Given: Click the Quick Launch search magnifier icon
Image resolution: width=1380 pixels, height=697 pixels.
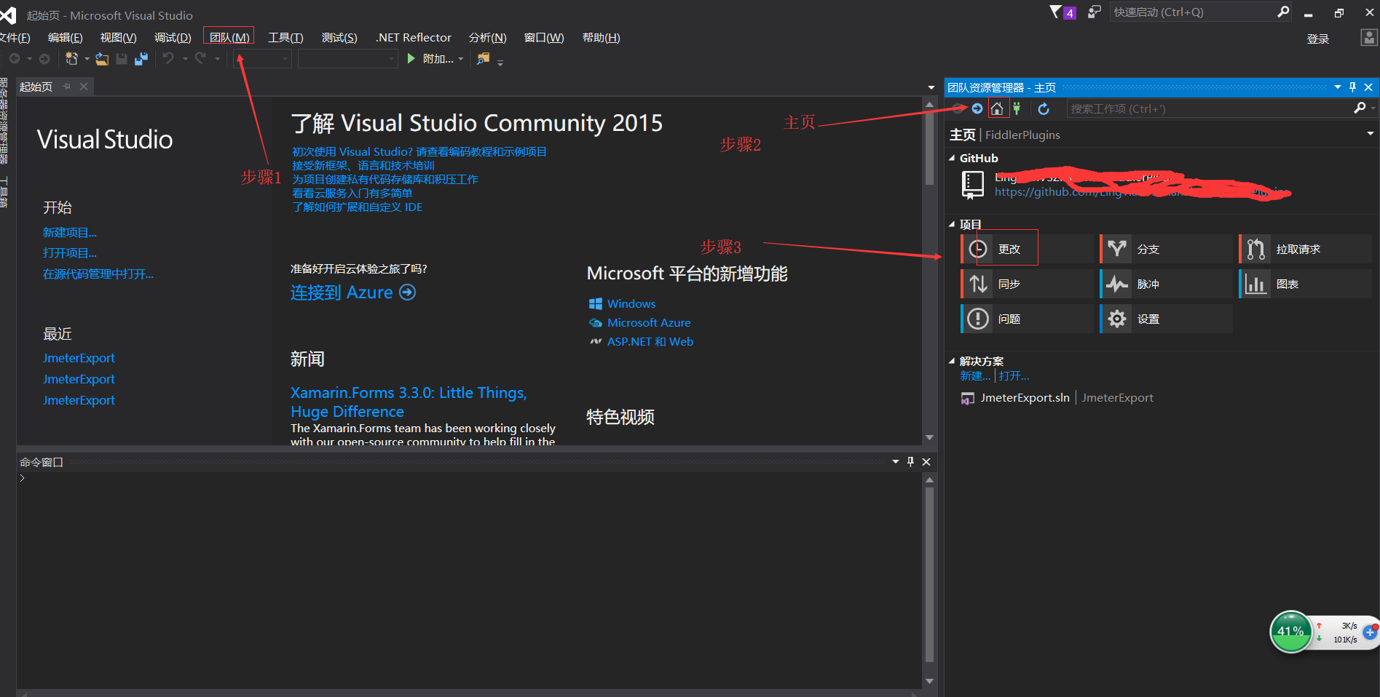Looking at the screenshot, I should pos(1283,12).
